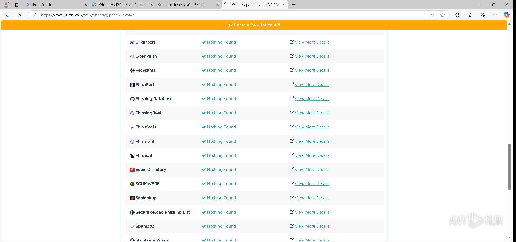This screenshot has height=242, width=516.
Task: Select 'Nothing Found' result for SCUMWARE
Action: pos(221,184)
